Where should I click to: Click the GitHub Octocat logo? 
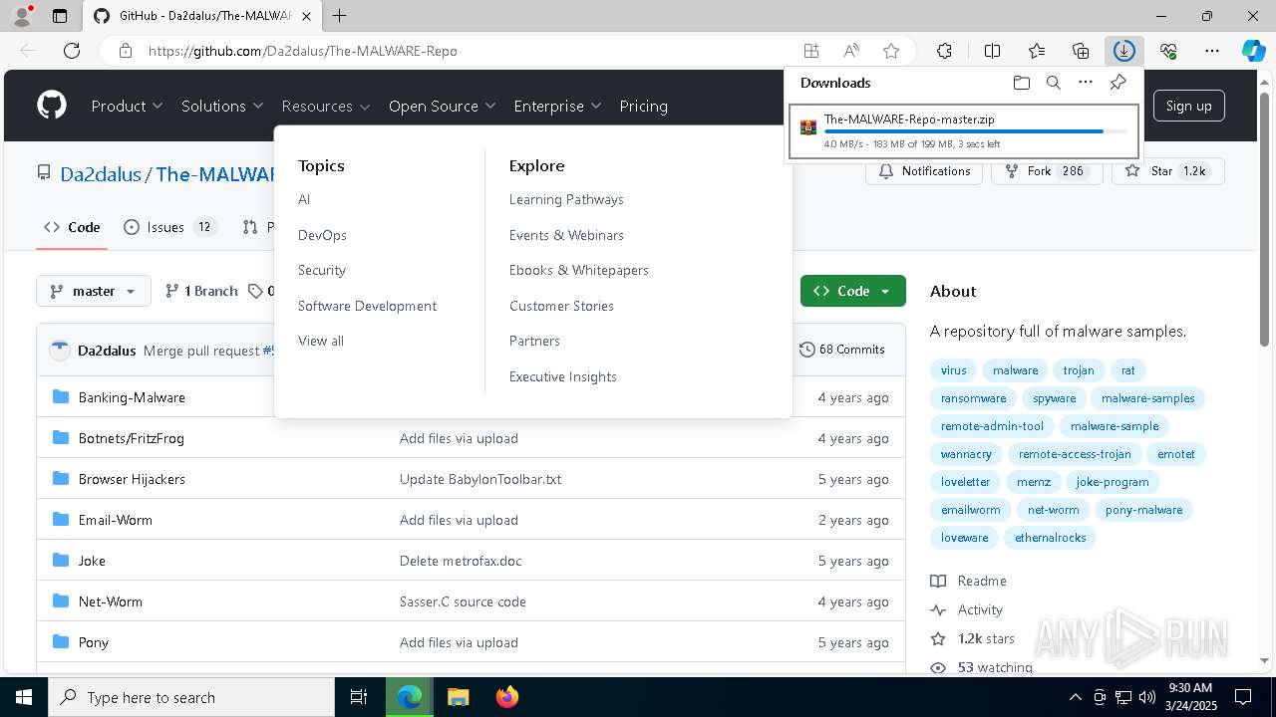click(52, 106)
